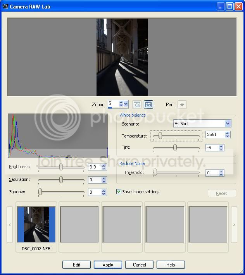Click the Saturation value field

95,180
